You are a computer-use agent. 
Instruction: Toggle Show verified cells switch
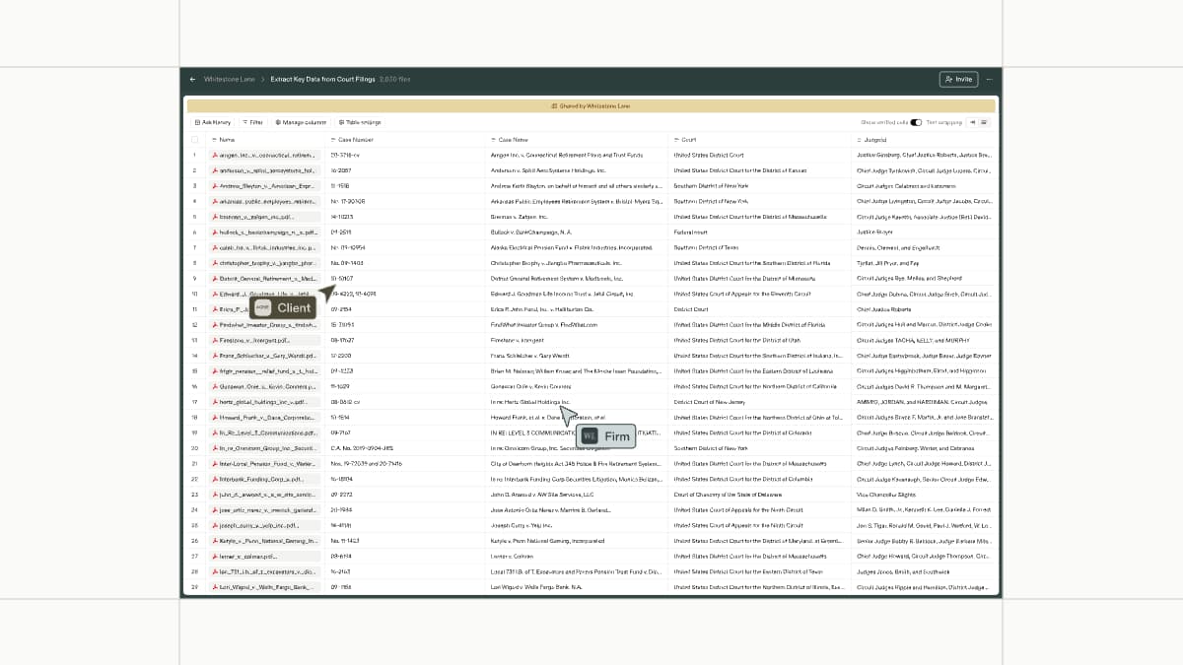pyautogui.click(x=916, y=122)
